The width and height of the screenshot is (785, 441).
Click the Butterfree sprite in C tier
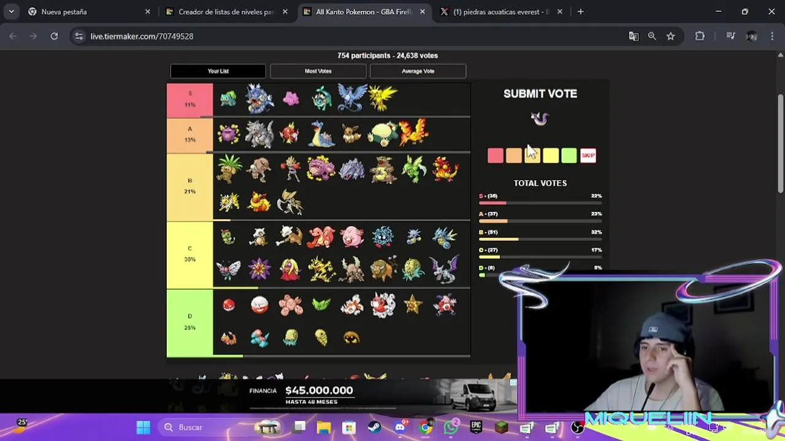click(x=228, y=269)
